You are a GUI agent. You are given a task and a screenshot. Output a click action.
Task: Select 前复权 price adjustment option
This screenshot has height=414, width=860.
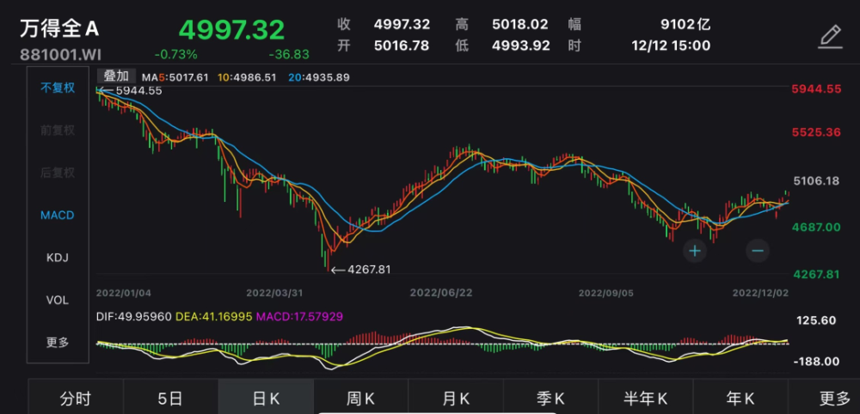click(58, 131)
